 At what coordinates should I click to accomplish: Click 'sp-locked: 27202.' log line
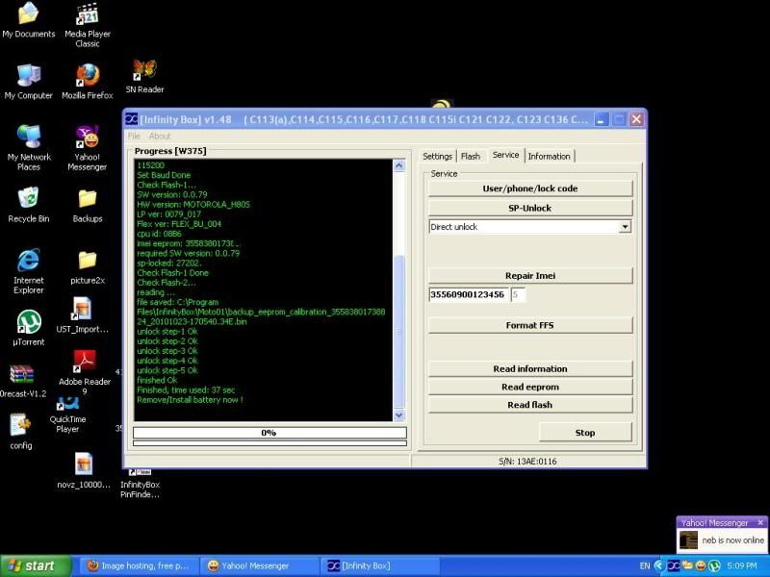[x=169, y=263]
